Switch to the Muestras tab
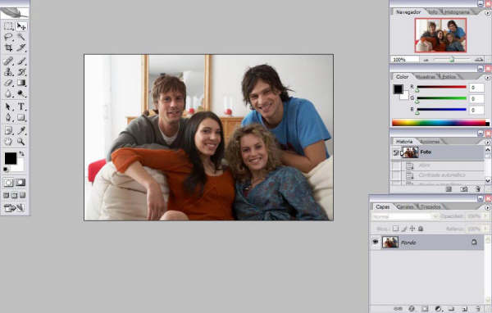The width and height of the screenshot is (492, 313). (426, 76)
